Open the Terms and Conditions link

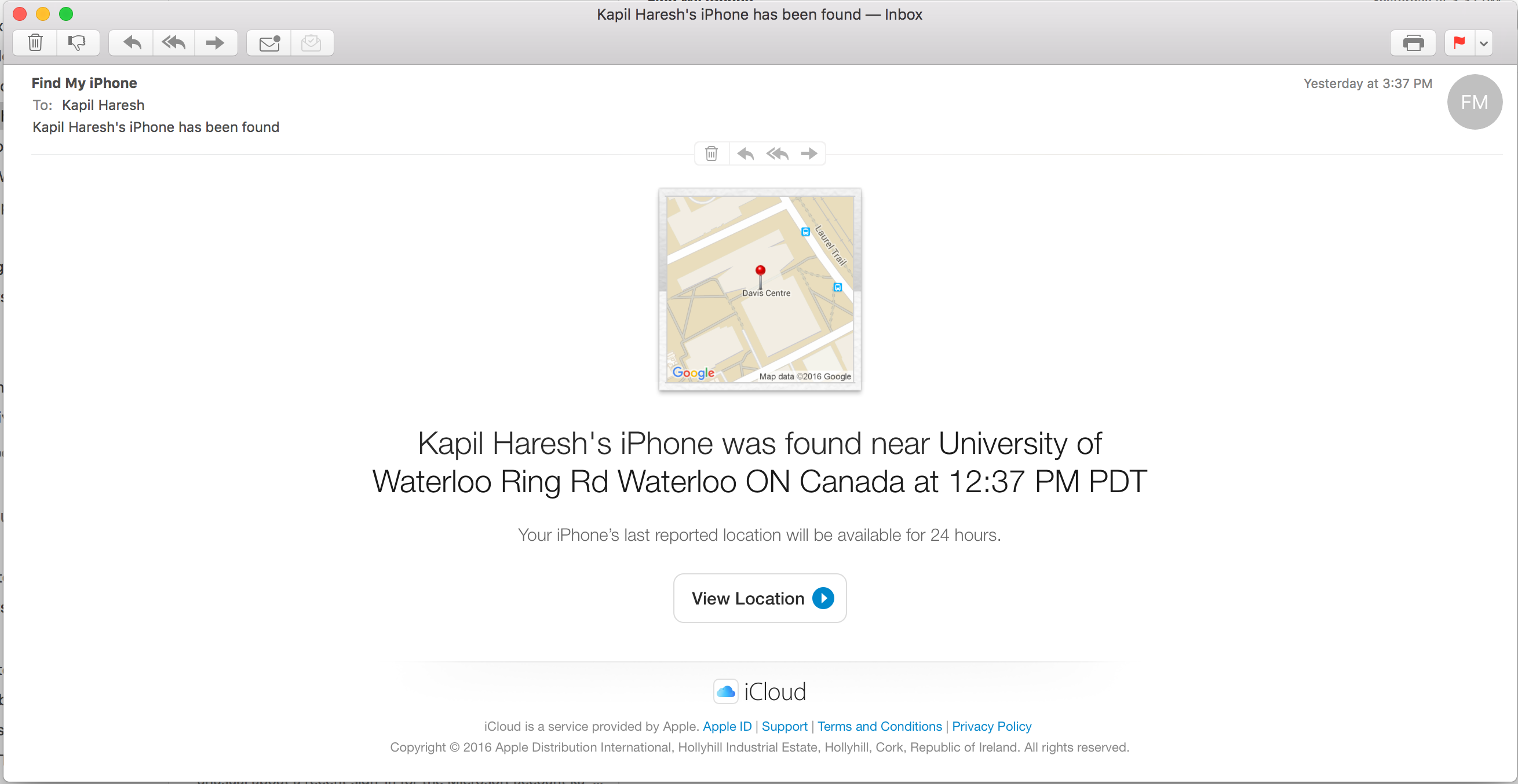point(880,726)
